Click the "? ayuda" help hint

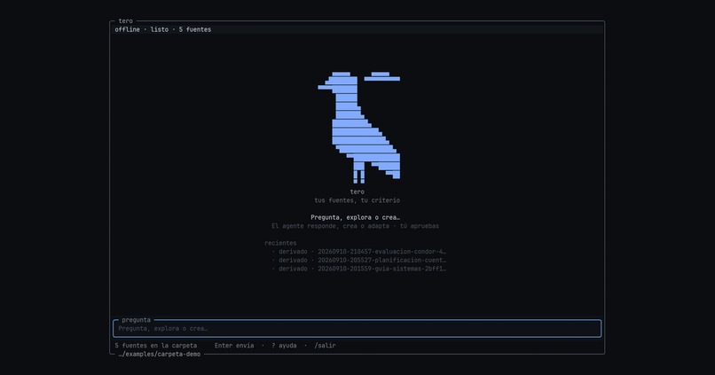click(284, 346)
